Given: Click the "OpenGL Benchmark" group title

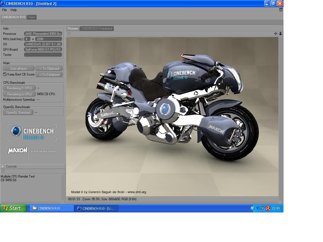Looking at the screenshot, I should [x=17, y=107].
